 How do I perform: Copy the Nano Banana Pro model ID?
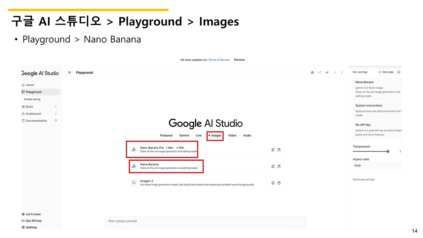click(273, 150)
